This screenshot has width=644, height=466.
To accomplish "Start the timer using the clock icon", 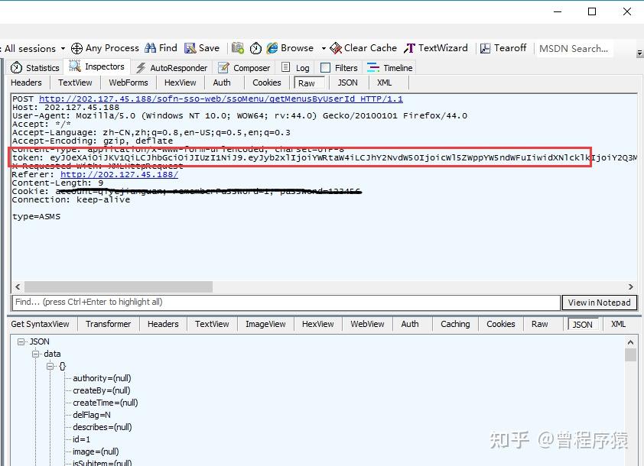I will pyautogui.click(x=255, y=47).
